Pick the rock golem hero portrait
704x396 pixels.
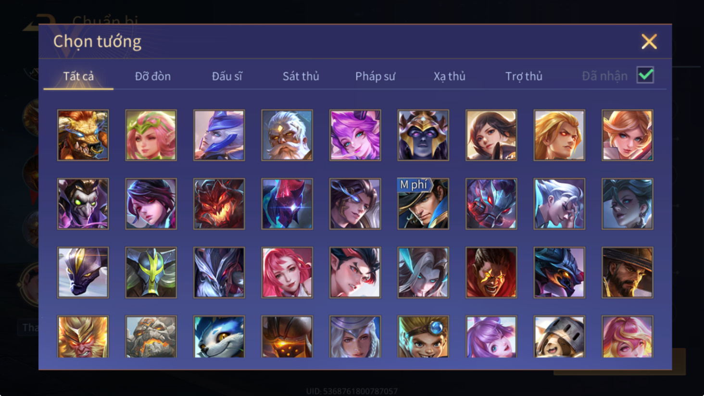151,336
